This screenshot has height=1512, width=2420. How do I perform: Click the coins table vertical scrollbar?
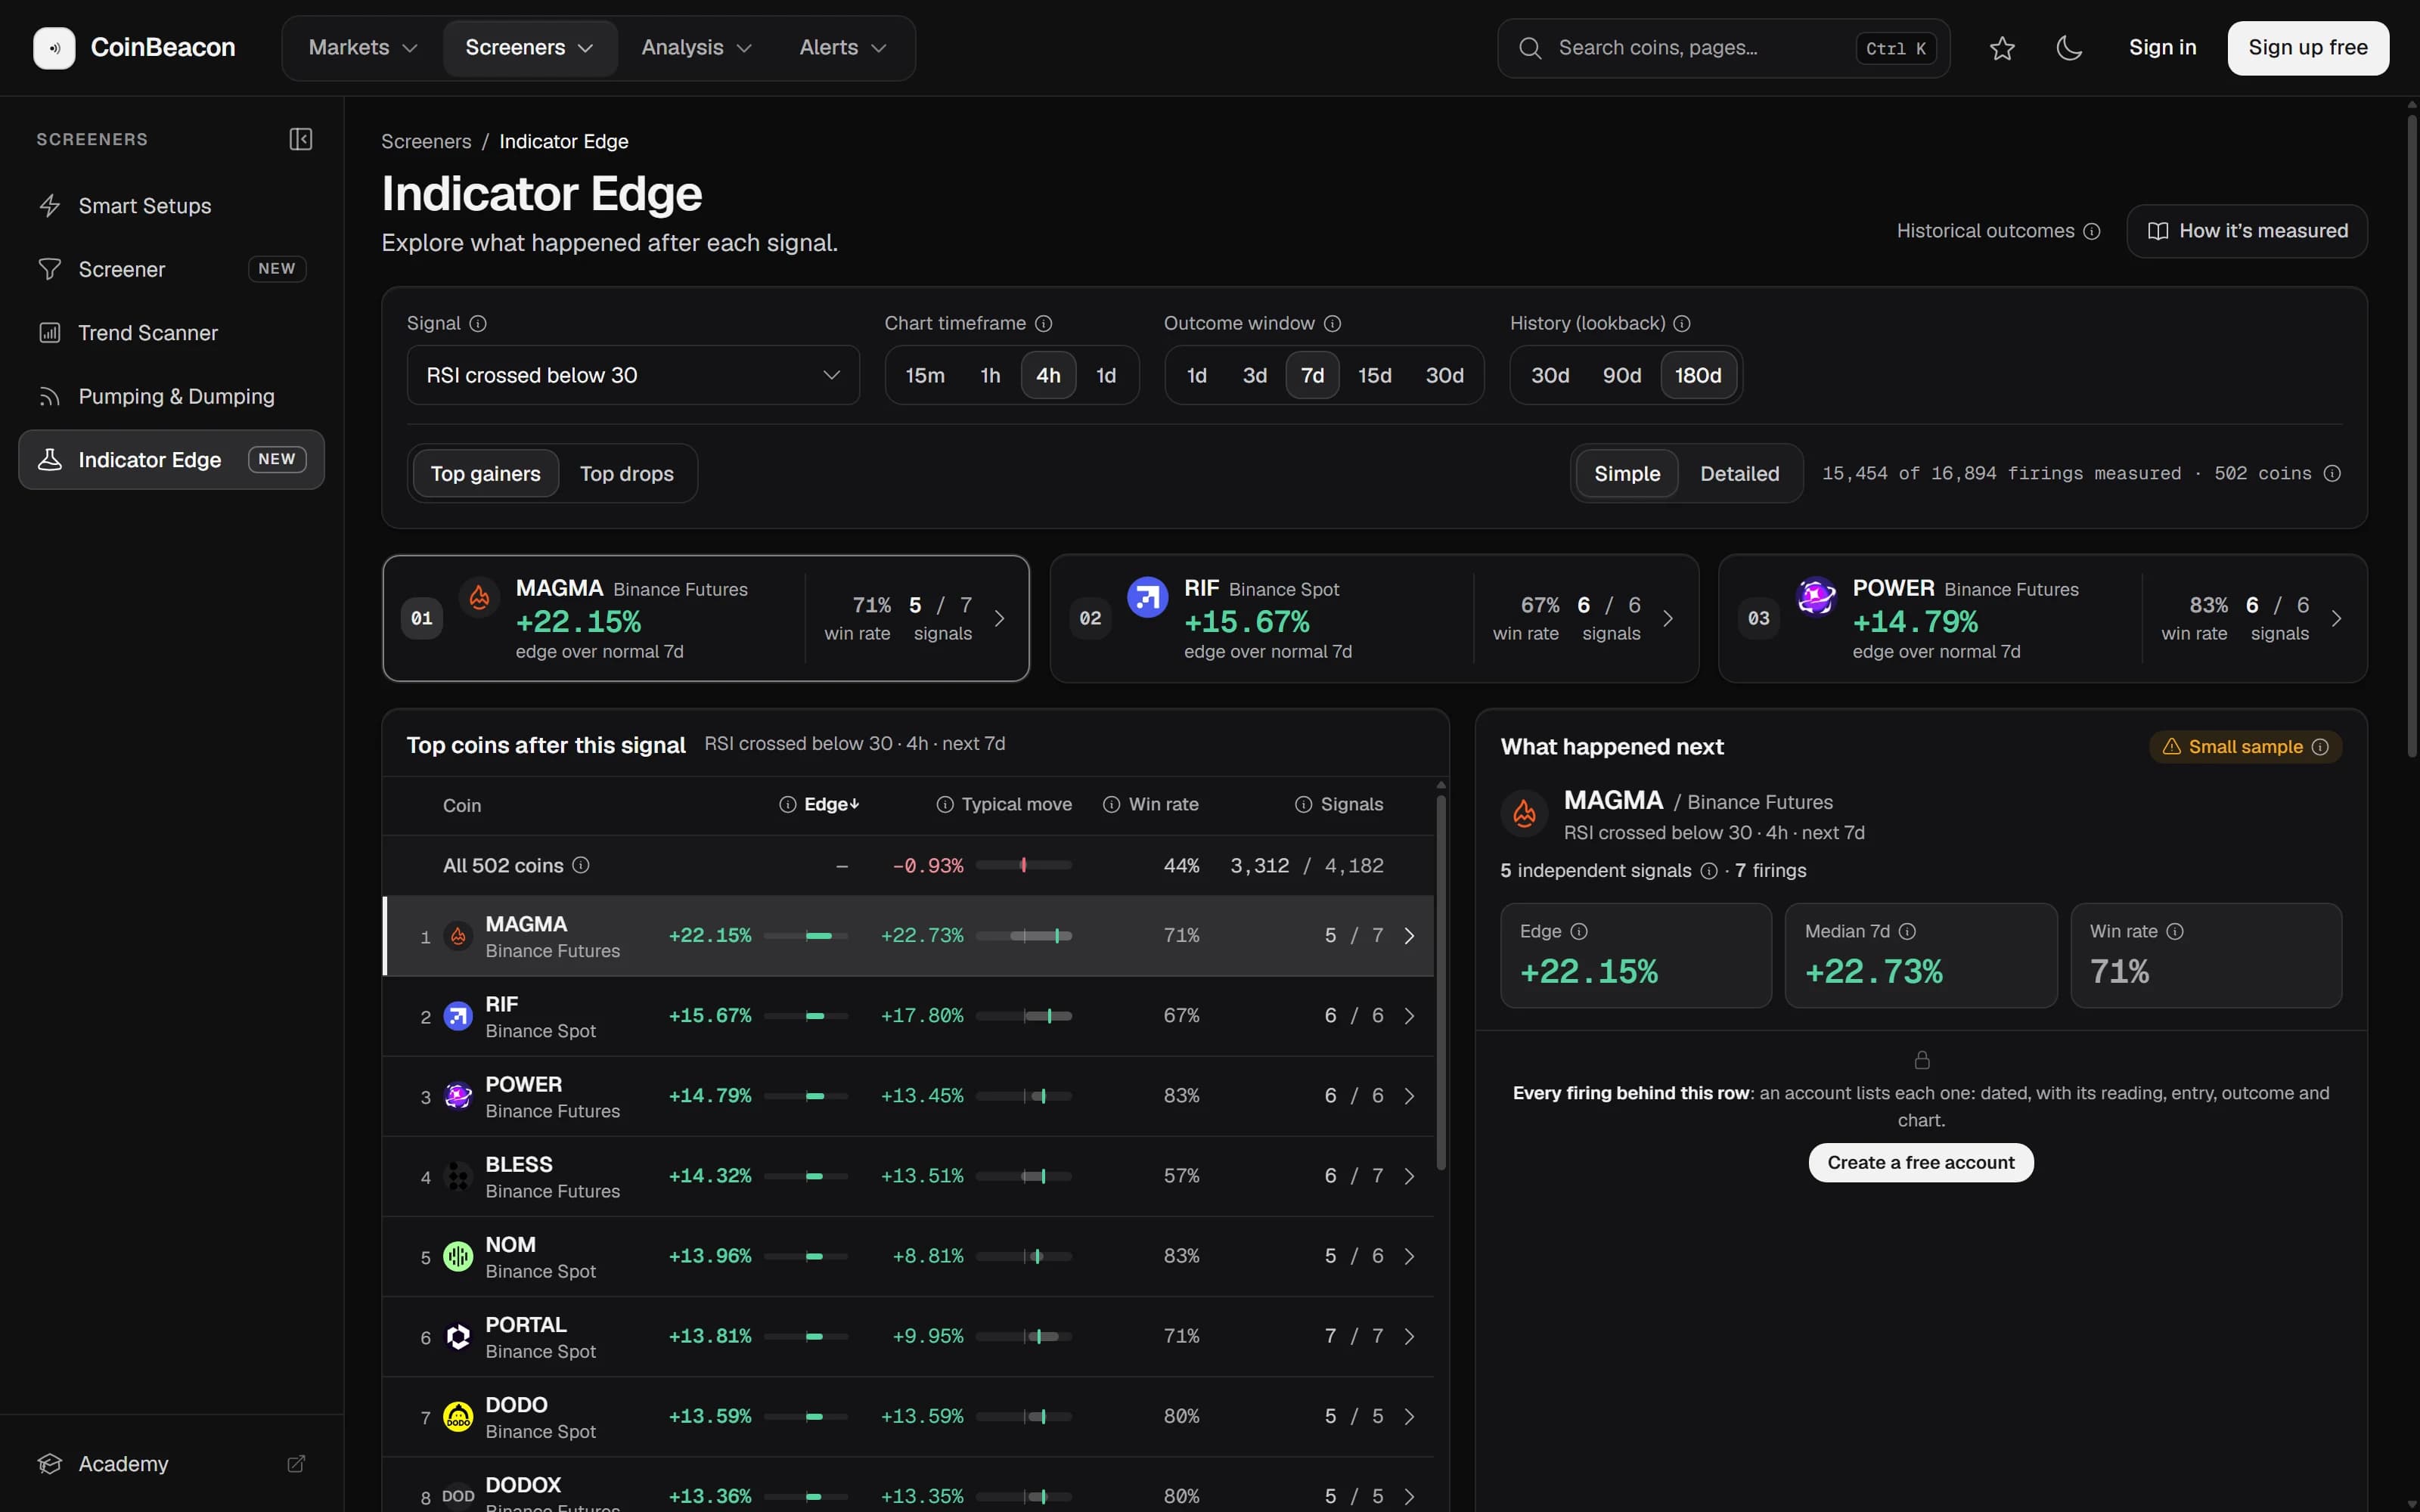point(1441,982)
